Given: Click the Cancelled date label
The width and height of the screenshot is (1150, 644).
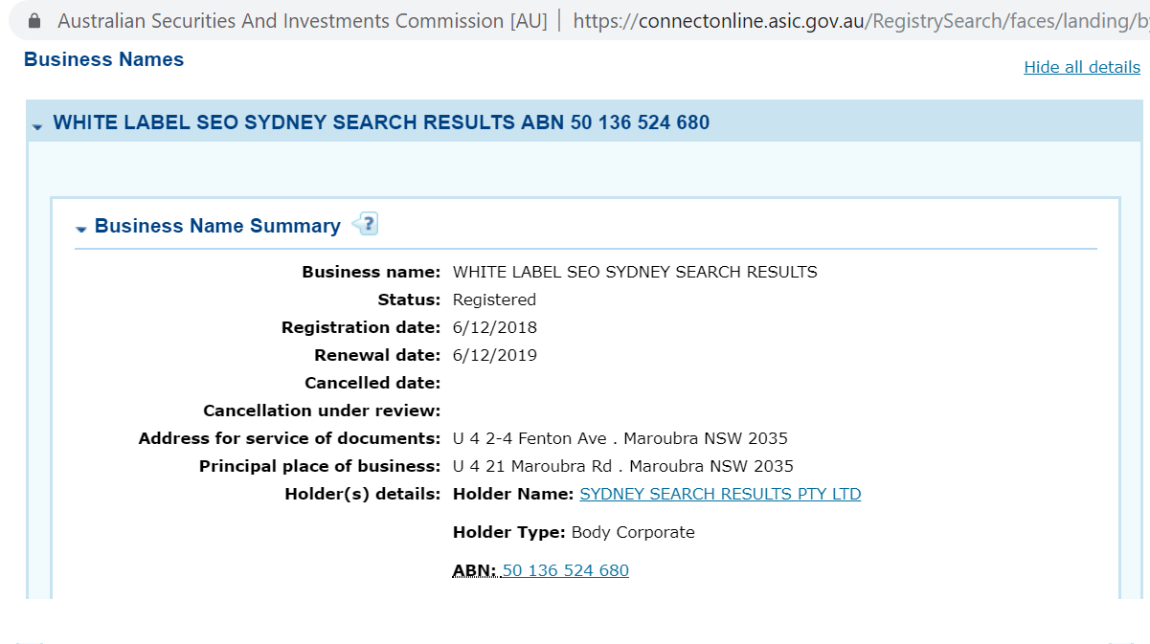Looking at the screenshot, I should point(372,383).
